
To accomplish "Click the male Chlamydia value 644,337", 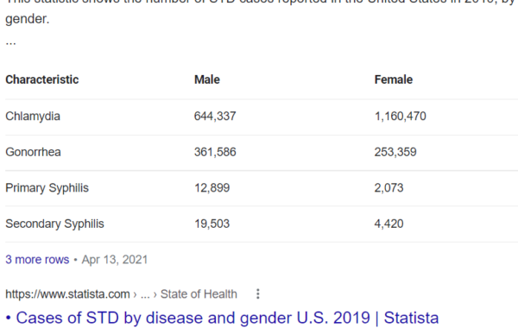I will [x=215, y=117].
